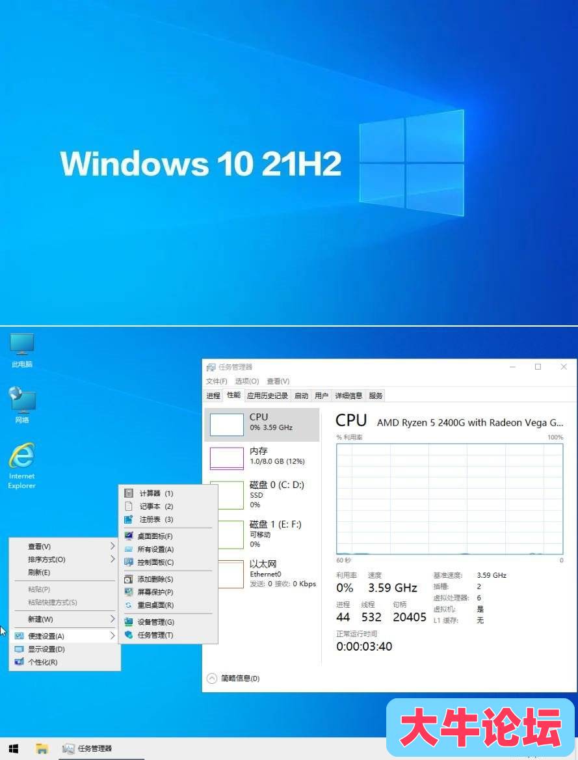Viewport: 578px width, 760px height.
Task: Click the CPU utilization graph
Action: tap(450, 498)
